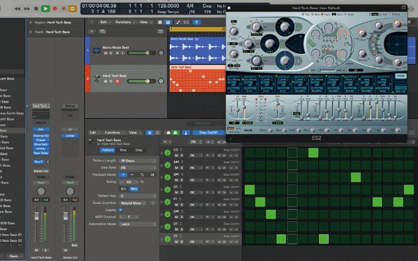Screen dimensions: 418x261
Task: Solo the Mono Mode Beat track
Action: [111, 53]
